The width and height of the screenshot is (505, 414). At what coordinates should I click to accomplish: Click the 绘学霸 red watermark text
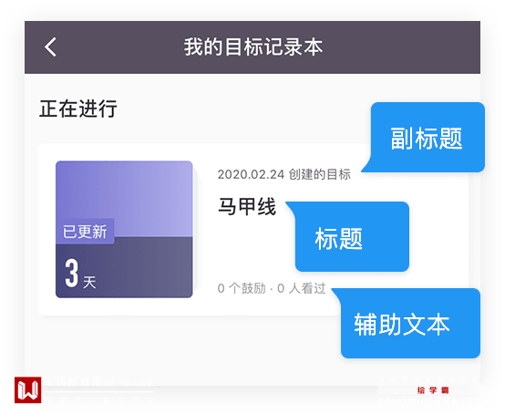point(433,390)
